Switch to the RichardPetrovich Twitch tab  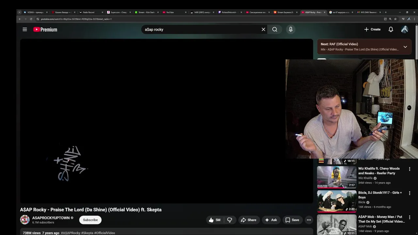[x=230, y=12]
